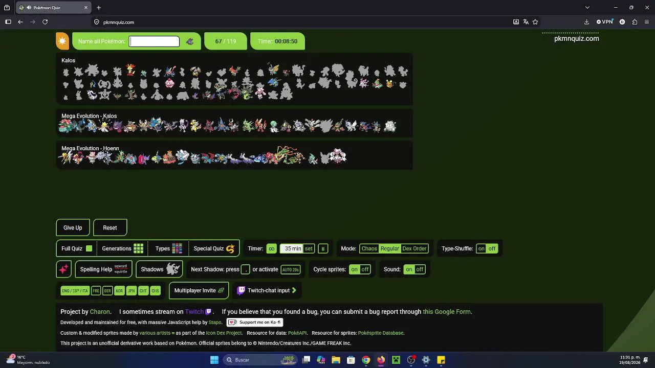Click the taskbar Buscar search box

pyautogui.click(x=261, y=360)
